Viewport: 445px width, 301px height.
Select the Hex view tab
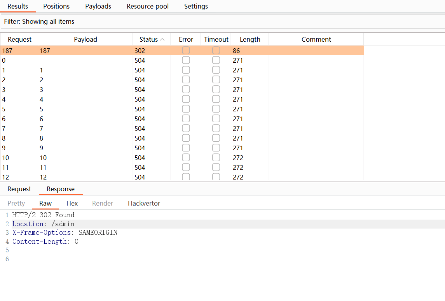click(72, 203)
